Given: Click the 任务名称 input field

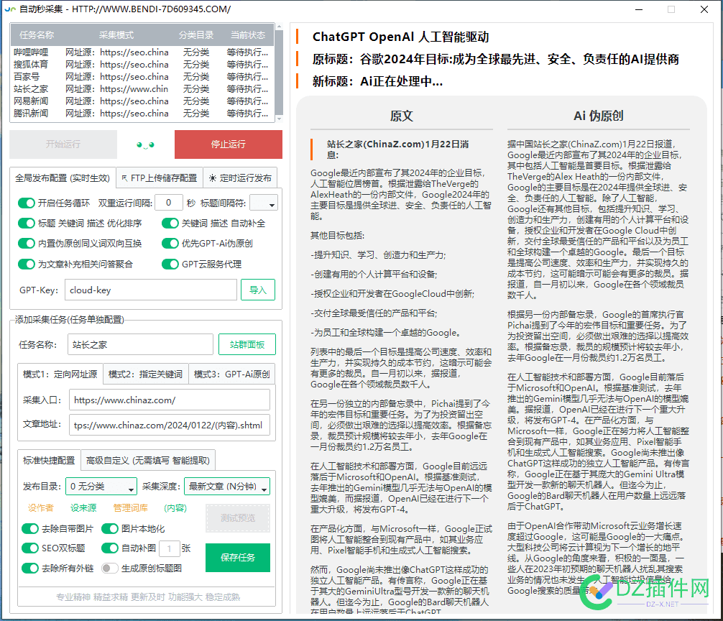Looking at the screenshot, I should coord(140,344).
